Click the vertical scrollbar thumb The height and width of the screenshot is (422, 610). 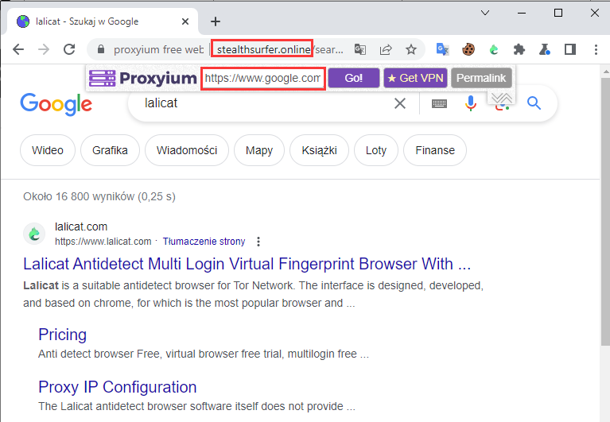pos(605,211)
